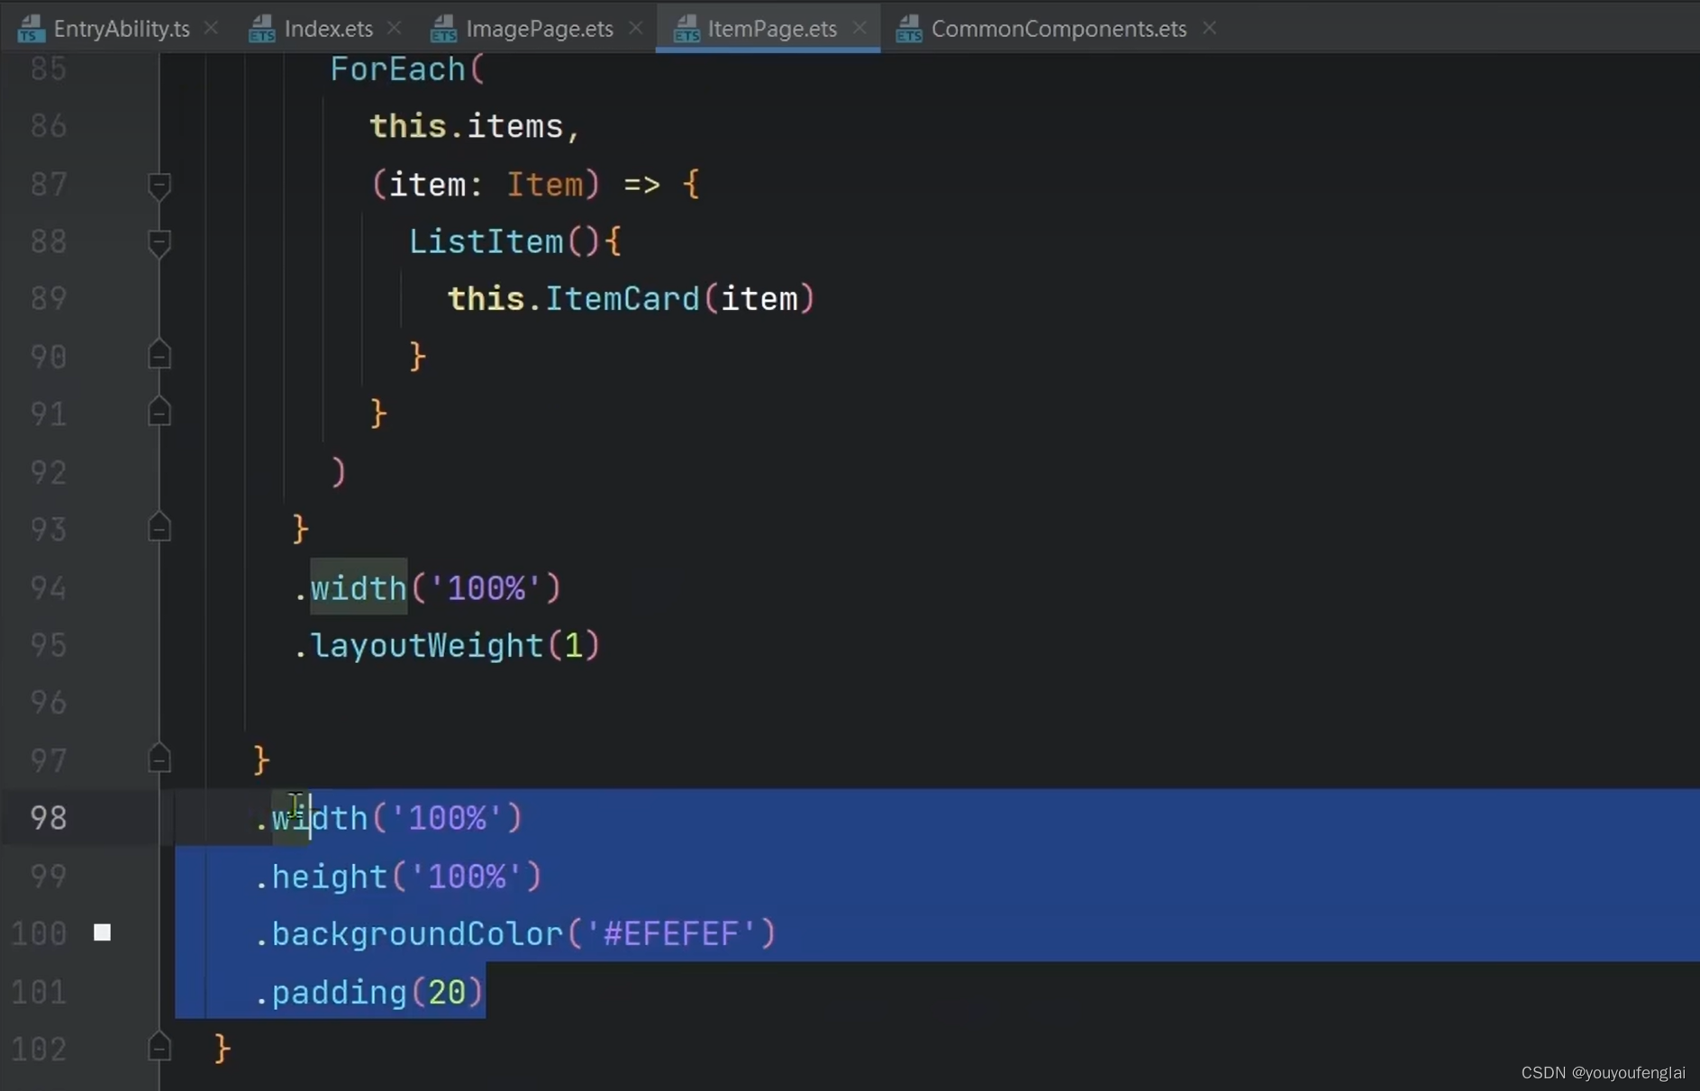Screen dimensions: 1700x1091
Task: Click the ForEach( keyword
Action: pyautogui.click(x=407, y=69)
